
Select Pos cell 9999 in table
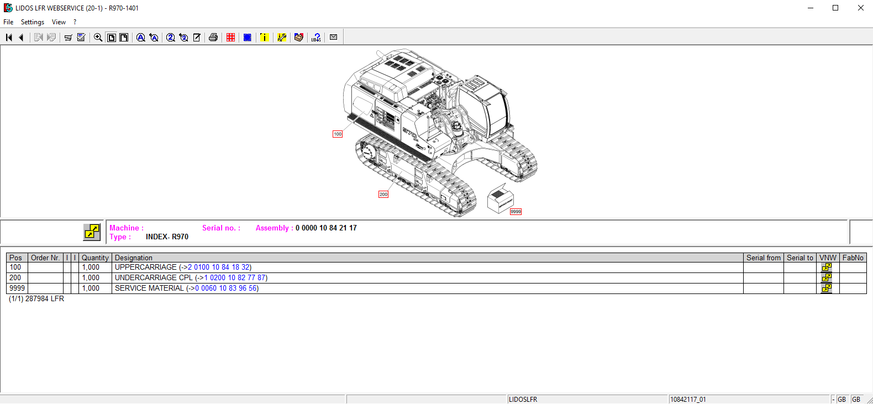(17, 288)
